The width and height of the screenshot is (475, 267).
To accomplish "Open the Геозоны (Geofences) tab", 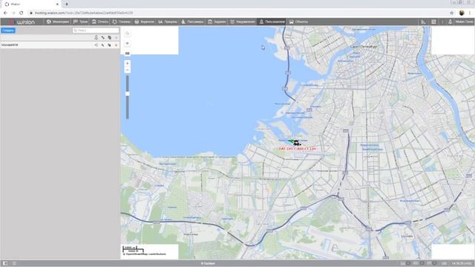I will pyautogui.click(x=121, y=22).
